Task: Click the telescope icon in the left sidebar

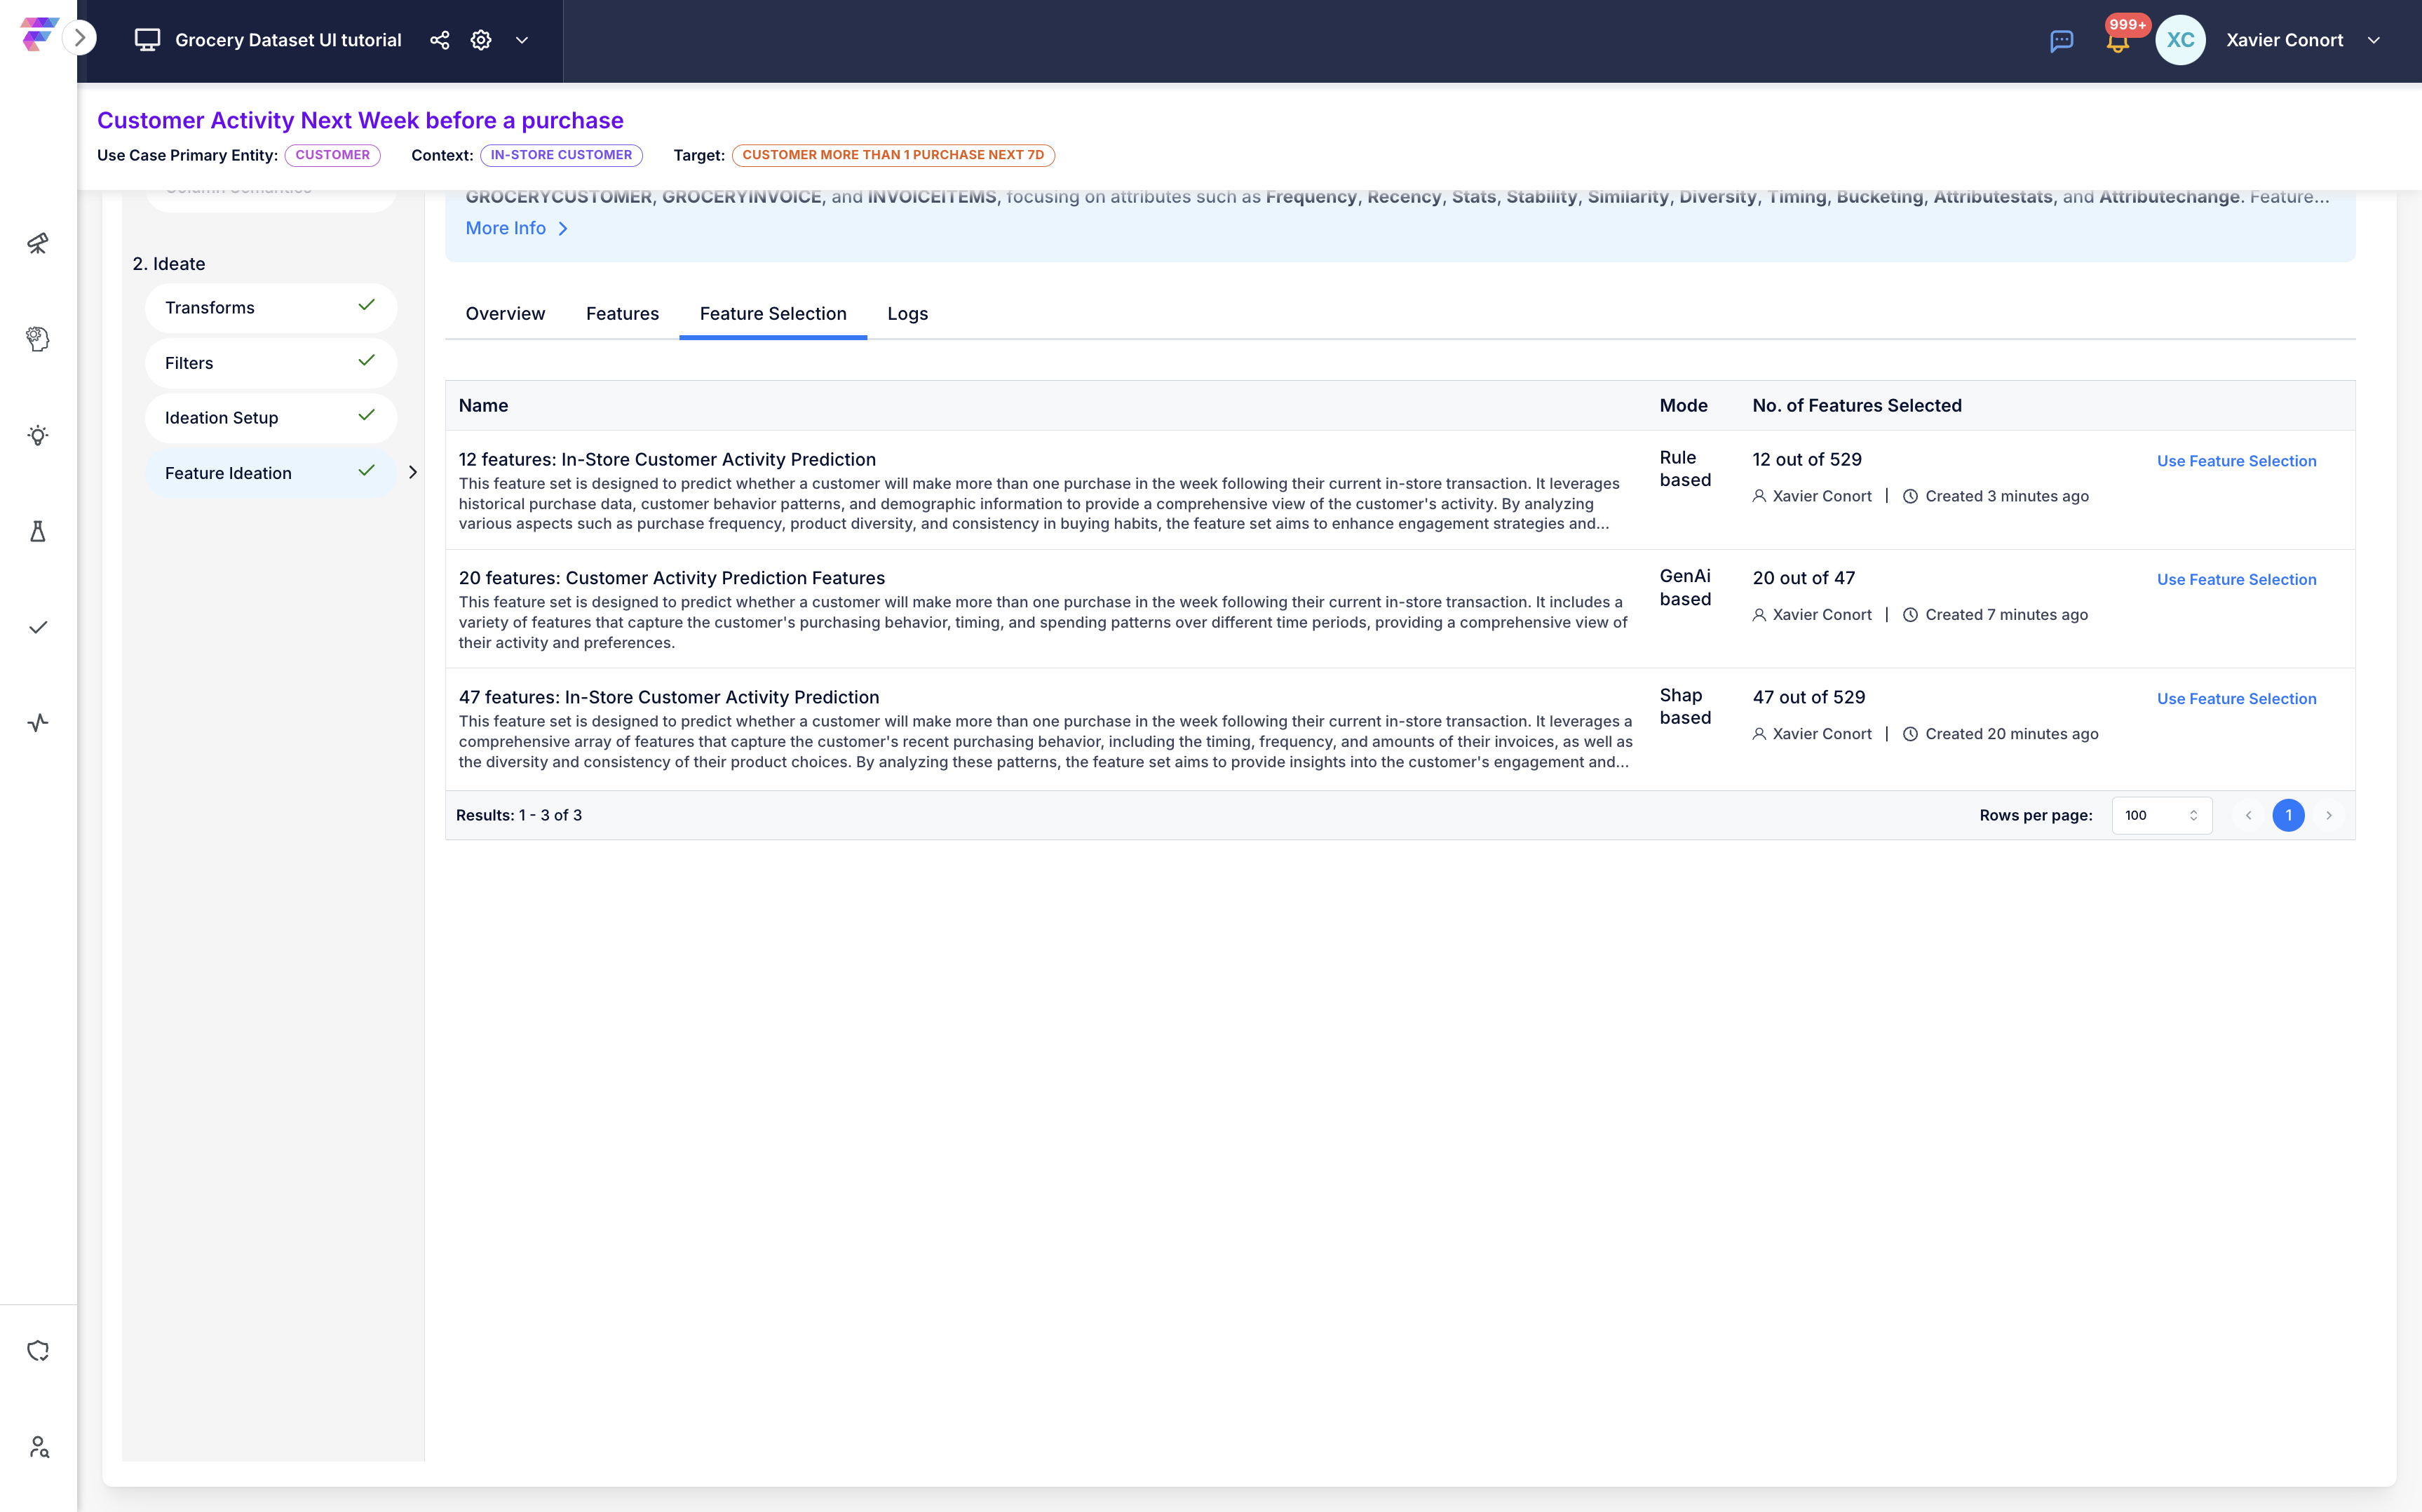Action: 38,243
